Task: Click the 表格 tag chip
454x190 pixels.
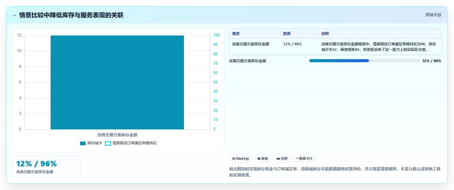Action: (263, 158)
